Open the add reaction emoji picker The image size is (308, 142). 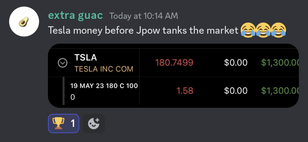click(x=94, y=123)
